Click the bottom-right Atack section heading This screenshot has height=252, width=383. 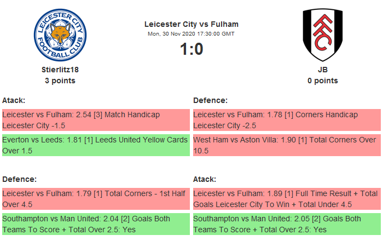tap(205, 179)
